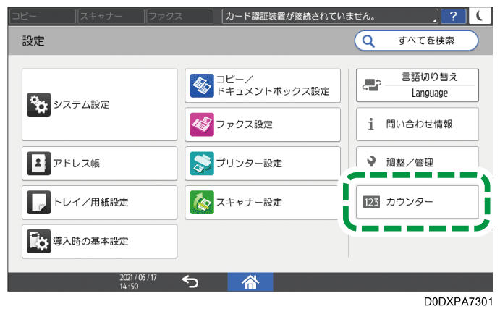Viewport: 500px width, 309px height.
Task: Tap the トレイ/用紙設定 paper icon
Action: pyautogui.click(x=38, y=202)
